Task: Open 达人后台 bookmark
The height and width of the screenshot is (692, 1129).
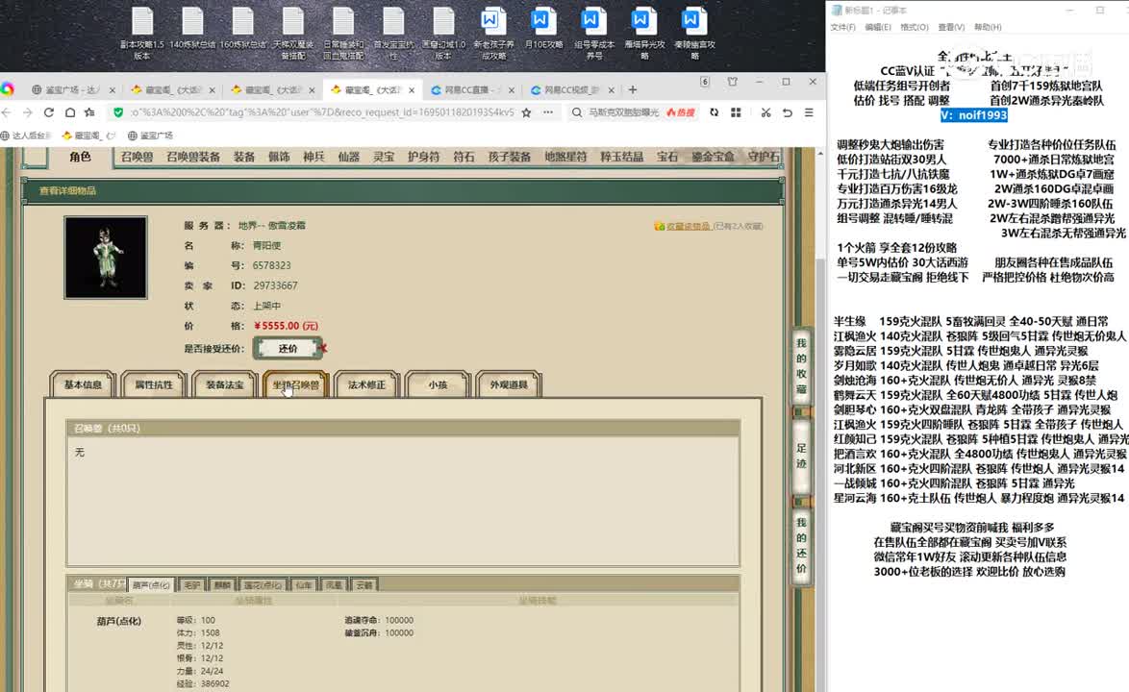Action: pos(26,136)
